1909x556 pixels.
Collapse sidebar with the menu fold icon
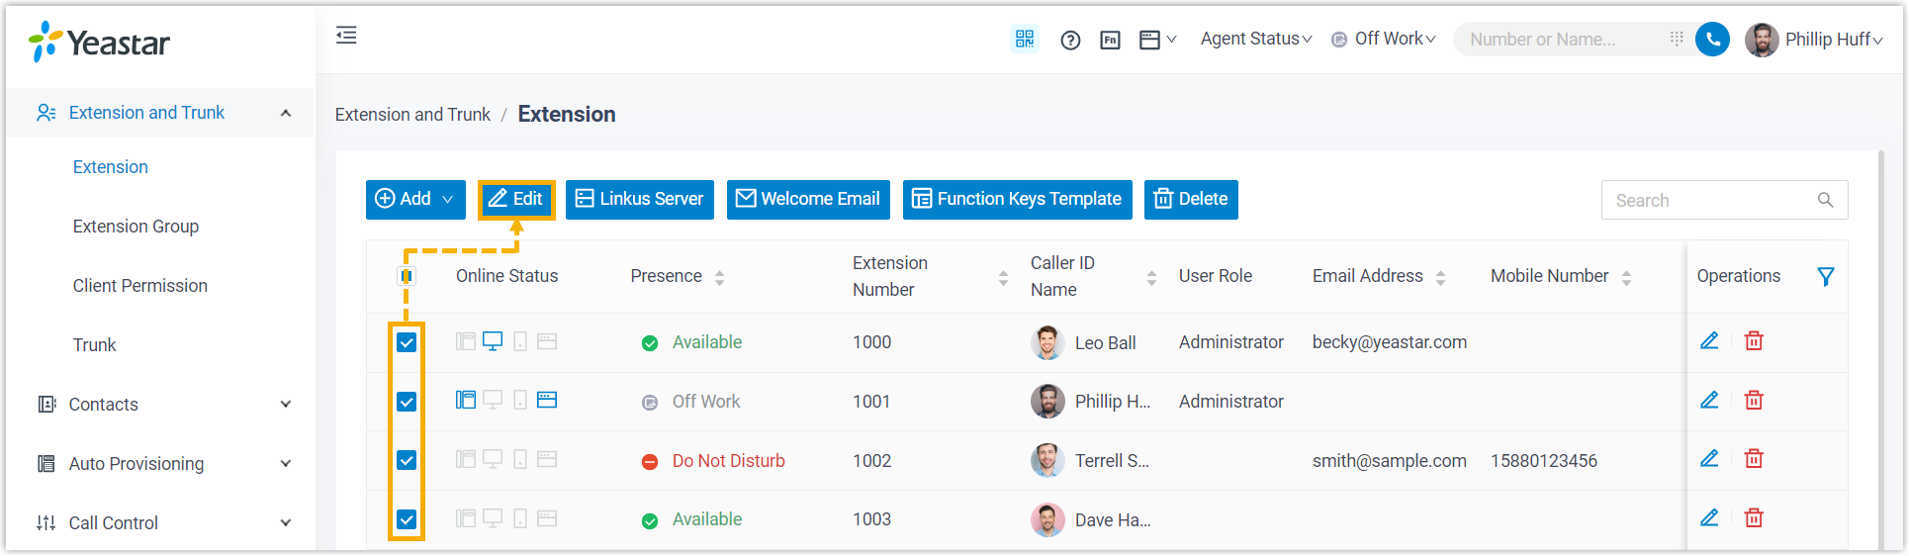tap(346, 37)
